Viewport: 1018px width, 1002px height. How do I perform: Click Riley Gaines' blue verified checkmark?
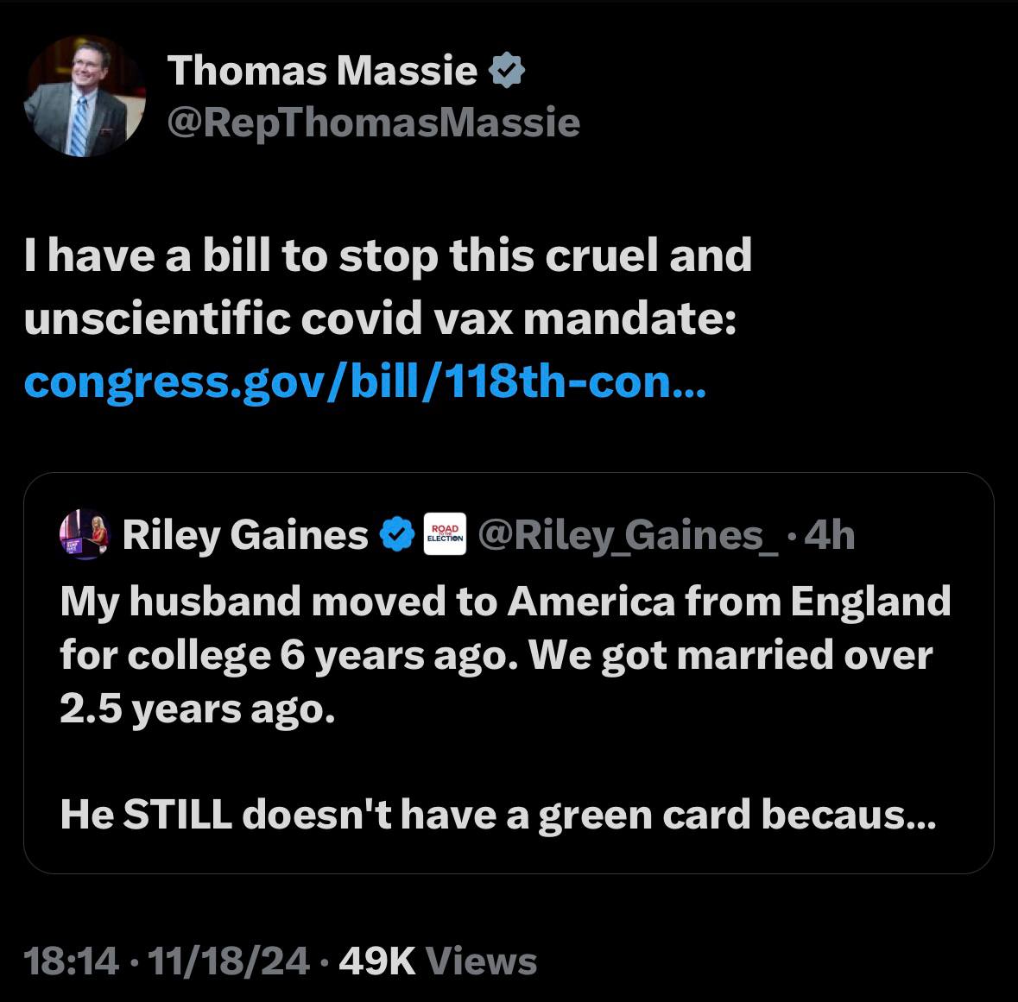(x=396, y=534)
